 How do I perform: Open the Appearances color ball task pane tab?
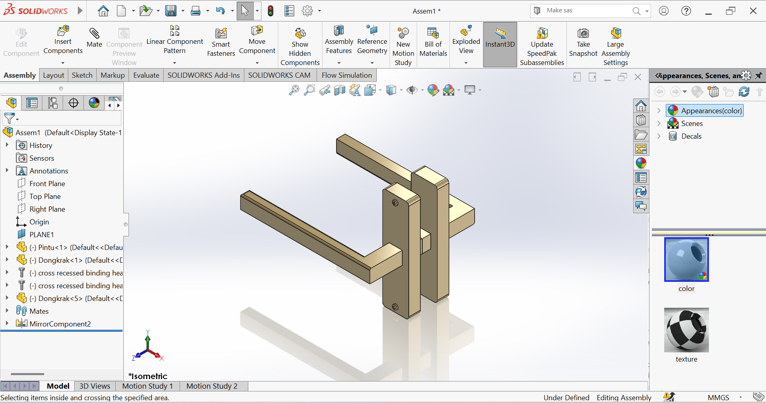coord(641,163)
